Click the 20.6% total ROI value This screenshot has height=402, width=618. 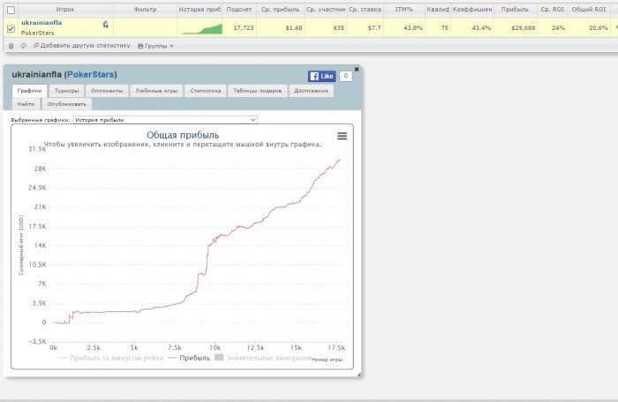click(x=599, y=28)
